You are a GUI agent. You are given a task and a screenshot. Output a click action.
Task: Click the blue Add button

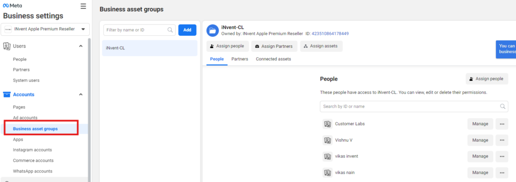pos(187,30)
